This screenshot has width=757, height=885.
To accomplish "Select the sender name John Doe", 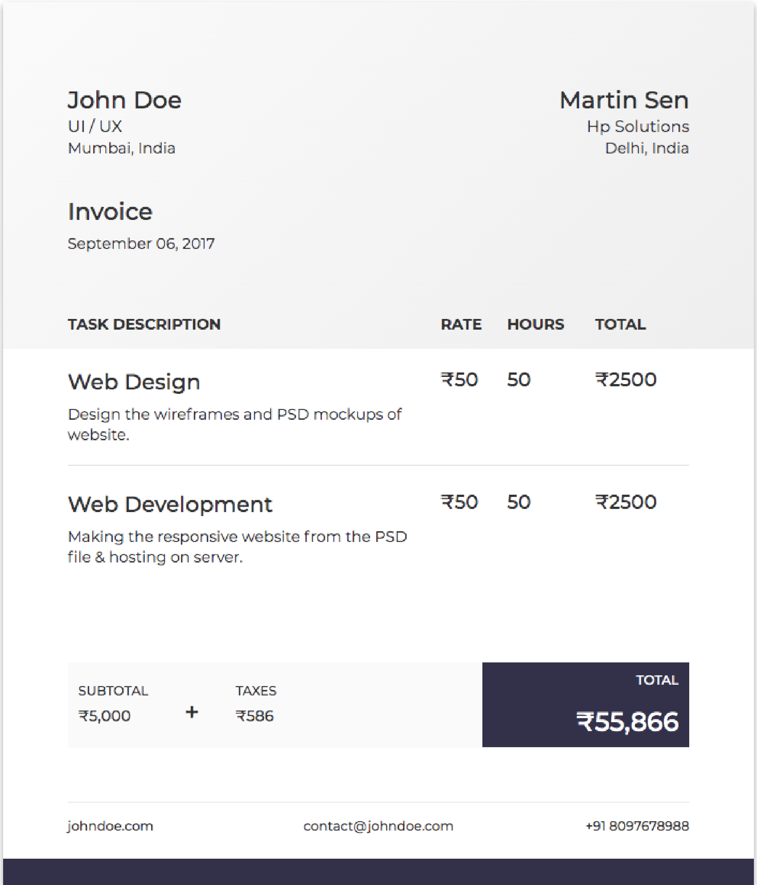I will tap(124, 100).
